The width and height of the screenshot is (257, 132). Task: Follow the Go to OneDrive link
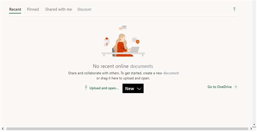pos(219,87)
